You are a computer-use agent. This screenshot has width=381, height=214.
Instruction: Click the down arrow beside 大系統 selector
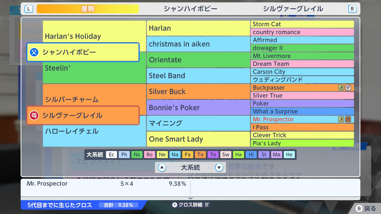click(219, 167)
